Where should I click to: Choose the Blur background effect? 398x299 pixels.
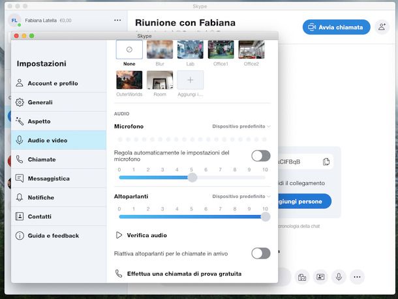[160, 50]
